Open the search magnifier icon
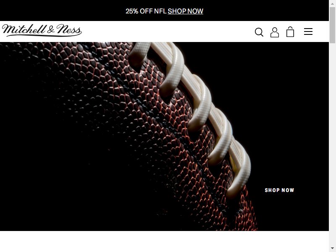Screen dimensions: 336x252 [x=259, y=32]
